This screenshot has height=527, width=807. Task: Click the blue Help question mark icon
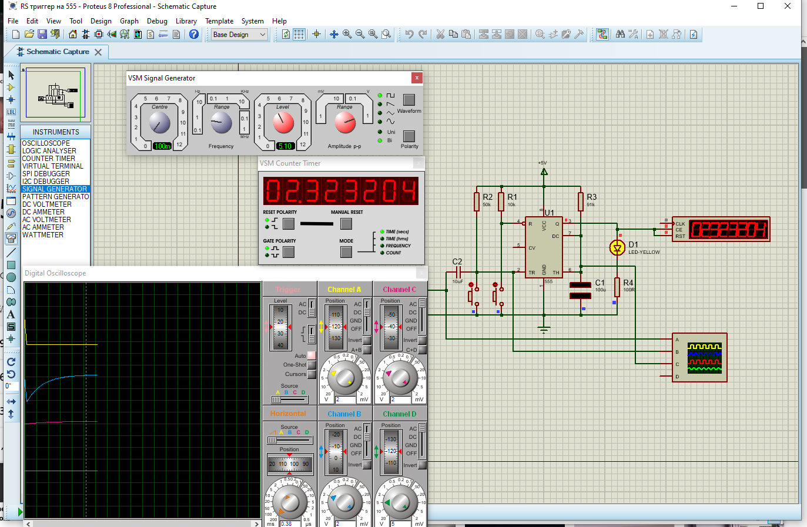click(x=194, y=35)
